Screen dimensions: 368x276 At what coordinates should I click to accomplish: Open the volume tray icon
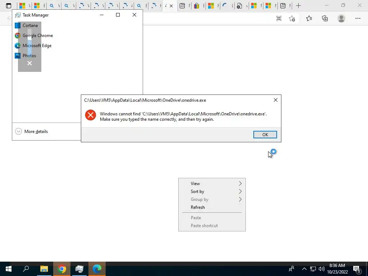coord(322,269)
